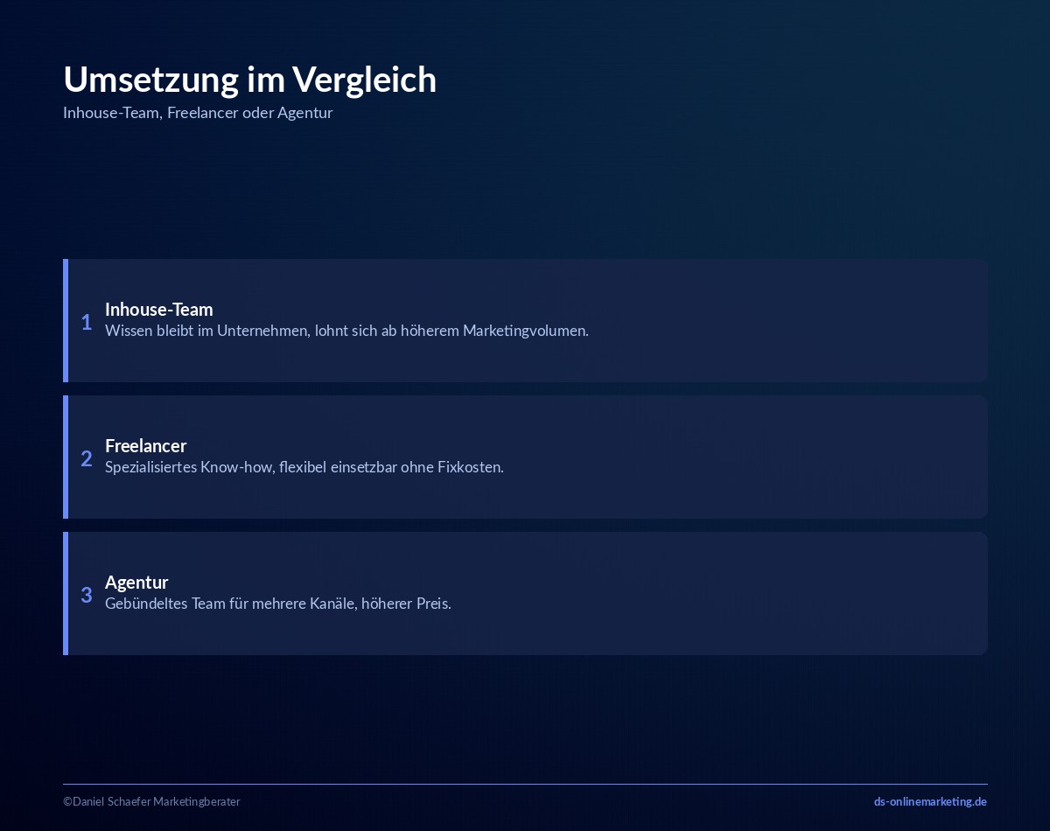1050x831 pixels.
Task: Click the number 1 beside Inhouse-Team
Action: pyautogui.click(x=87, y=322)
